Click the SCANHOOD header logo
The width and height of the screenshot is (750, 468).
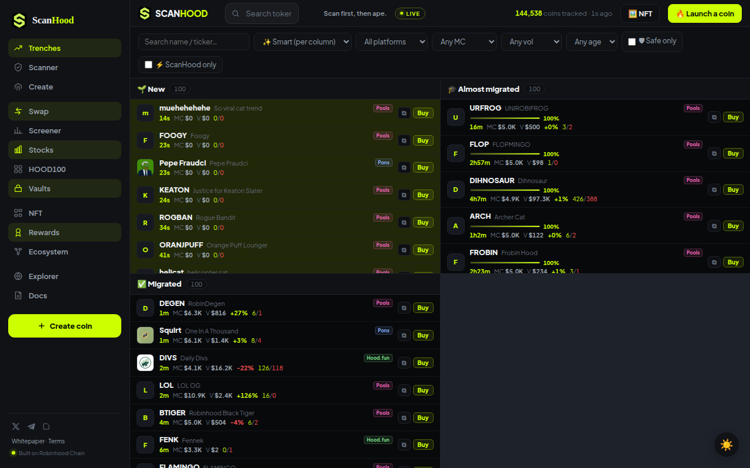173,13
